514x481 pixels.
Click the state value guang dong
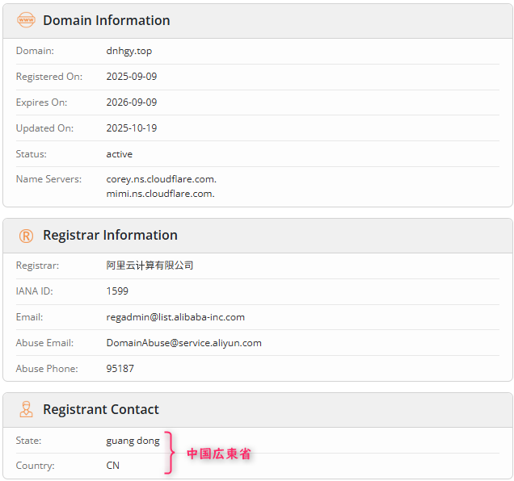[x=133, y=441]
